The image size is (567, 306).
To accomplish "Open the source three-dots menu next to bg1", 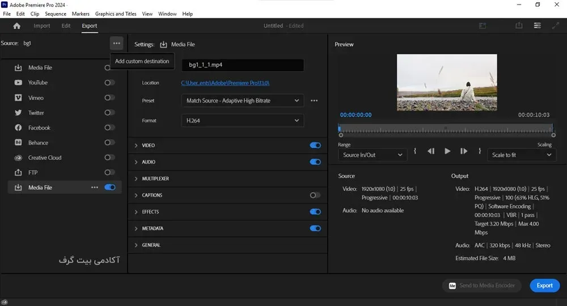I will pos(116,44).
